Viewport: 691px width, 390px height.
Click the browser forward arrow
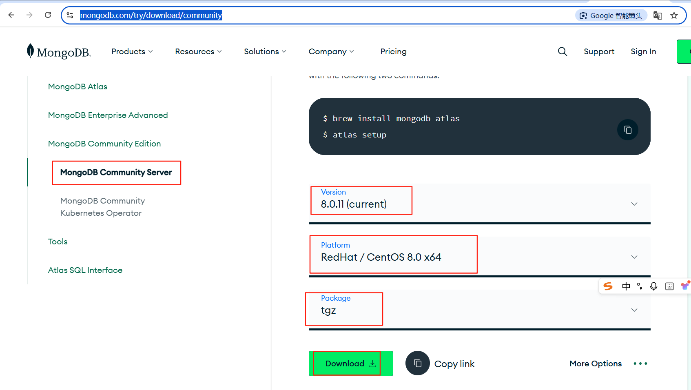click(29, 15)
